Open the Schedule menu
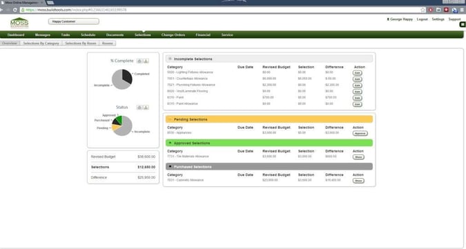Viewport: 466px width, 249px height. (88, 35)
